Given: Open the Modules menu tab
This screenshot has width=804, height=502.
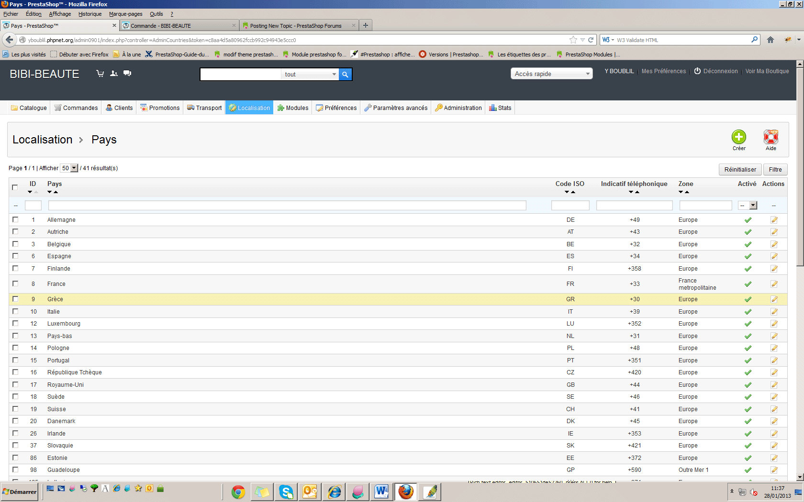Looking at the screenshot, I should click(293, 108).
